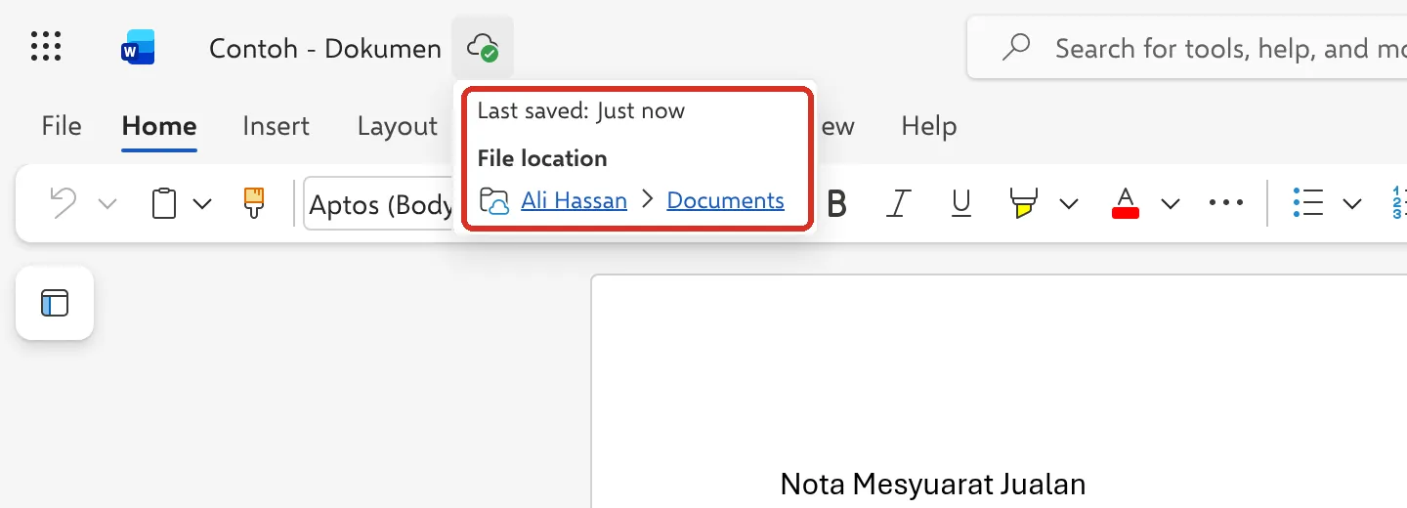Select the Home tab
The image size is (1407, 508).
point(159,126)
